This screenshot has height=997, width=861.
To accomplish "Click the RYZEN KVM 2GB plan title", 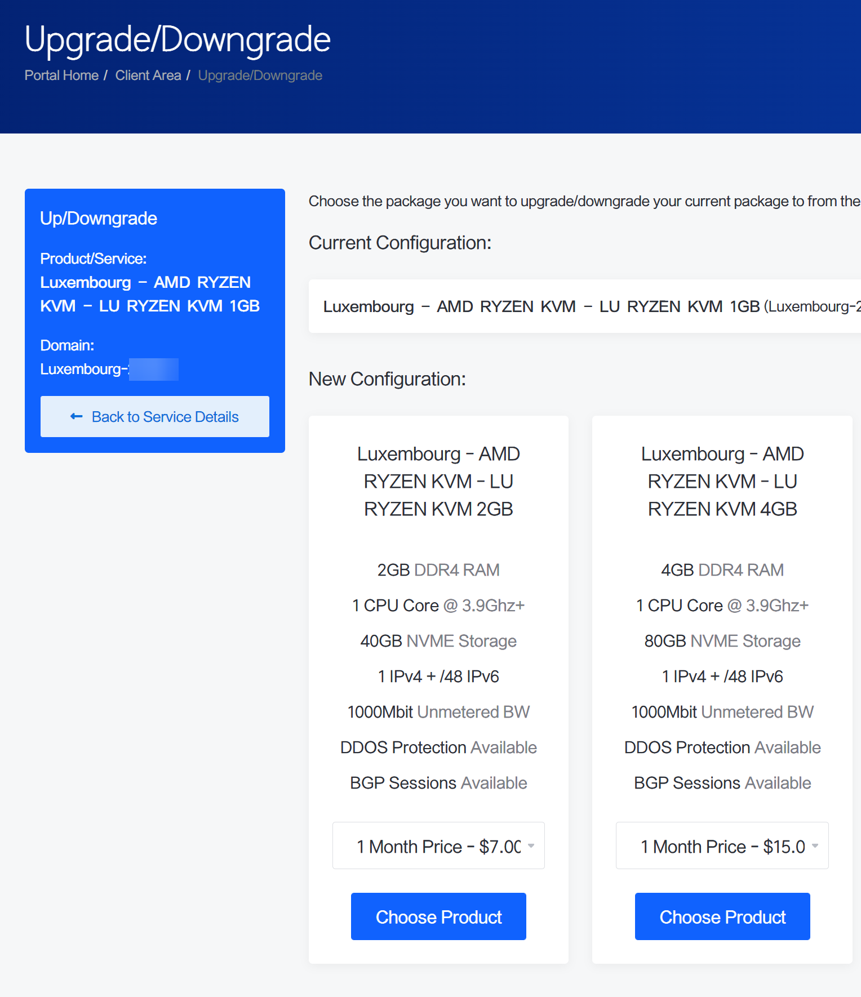I will [x=438, y=482].
